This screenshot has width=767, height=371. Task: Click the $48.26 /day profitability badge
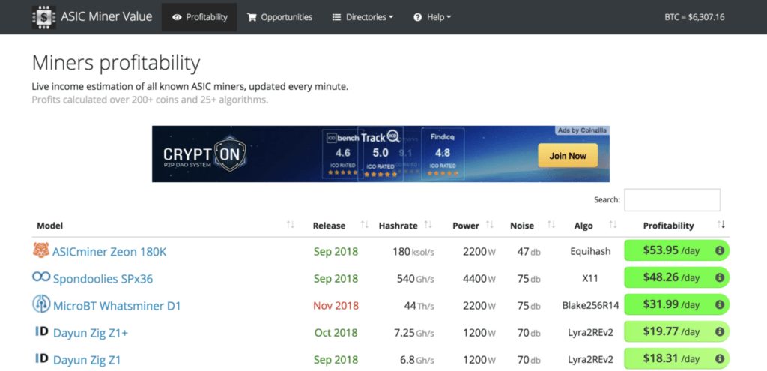pos(677,277)
